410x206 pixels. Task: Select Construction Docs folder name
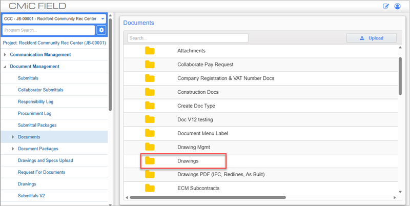pyautogui.click(x=198, y=92)
